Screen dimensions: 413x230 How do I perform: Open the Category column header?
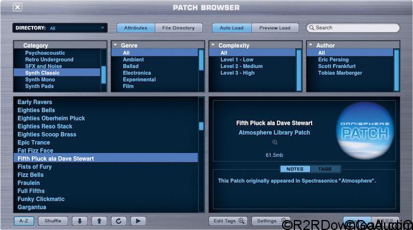[x=60, y=45]
